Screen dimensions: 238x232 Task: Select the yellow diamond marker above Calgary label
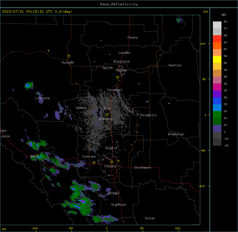[112, 162]
